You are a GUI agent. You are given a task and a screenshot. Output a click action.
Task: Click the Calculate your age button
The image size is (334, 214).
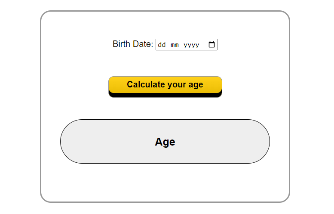(x=165, y=87)
